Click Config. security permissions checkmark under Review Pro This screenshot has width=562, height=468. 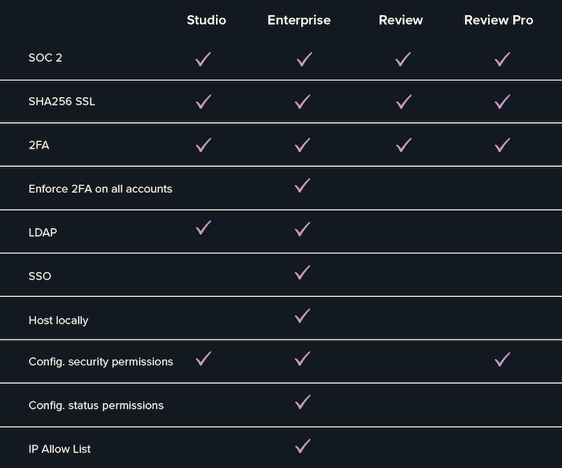tap(503, 360)
